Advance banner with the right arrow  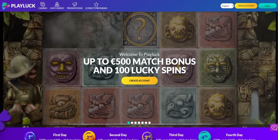pos(266,69)
